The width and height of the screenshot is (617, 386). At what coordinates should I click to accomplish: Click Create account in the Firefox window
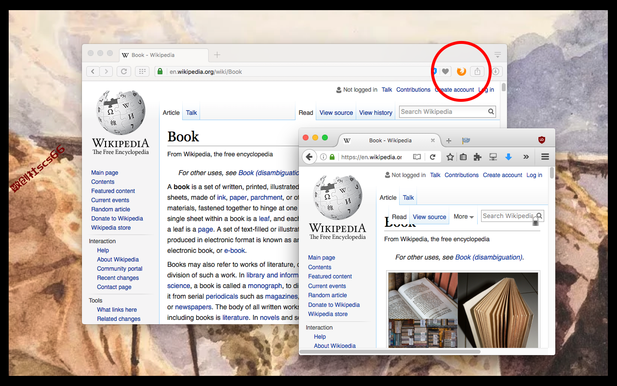tap(502, 175)
